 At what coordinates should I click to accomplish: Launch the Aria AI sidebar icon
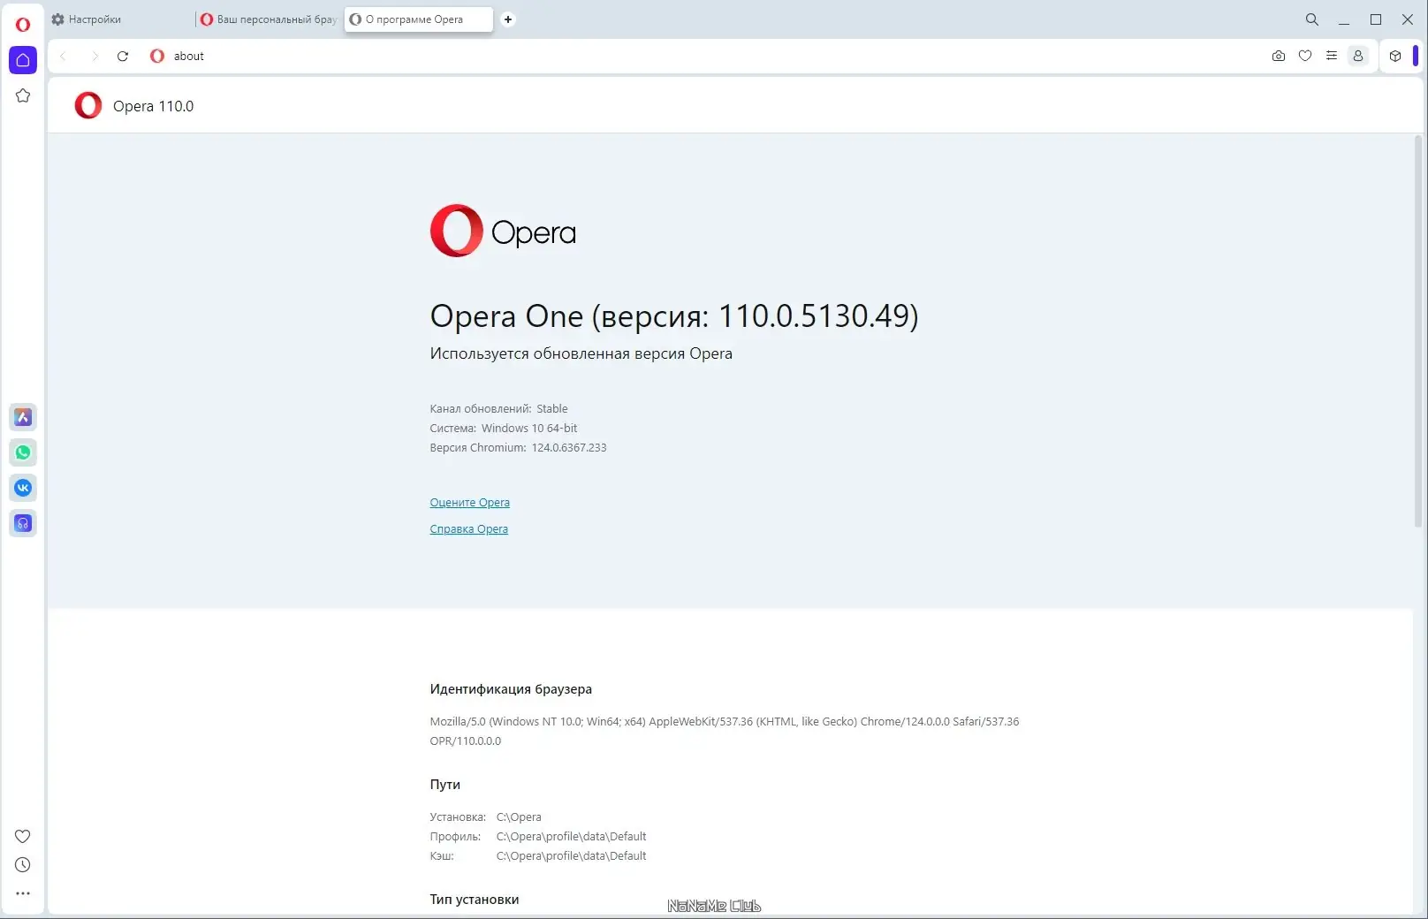(23, 417)
